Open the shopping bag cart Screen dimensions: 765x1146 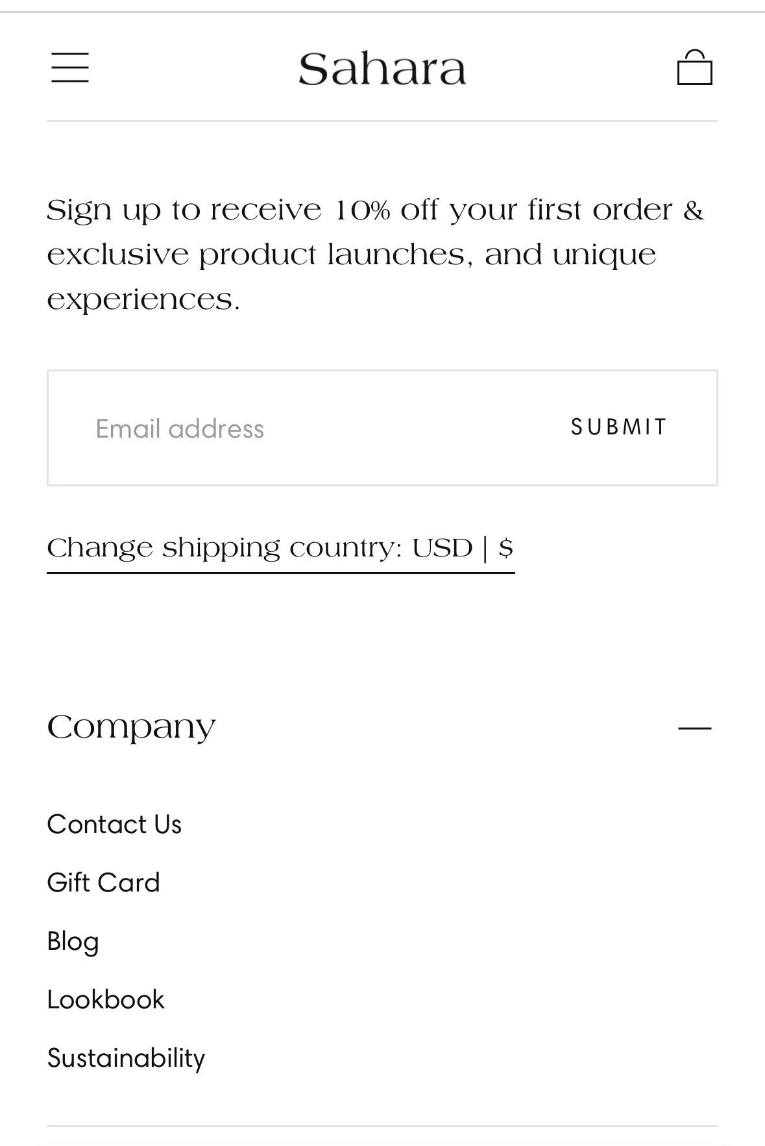(694, 68)
